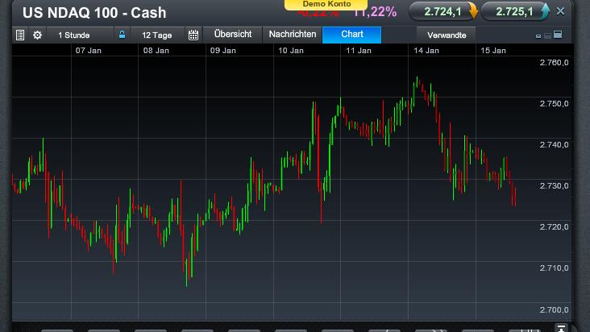Click the sell price 2.724,1 button
Viewport: 590px width, 332px height.
pyautogui.click(x=438, y=12)
